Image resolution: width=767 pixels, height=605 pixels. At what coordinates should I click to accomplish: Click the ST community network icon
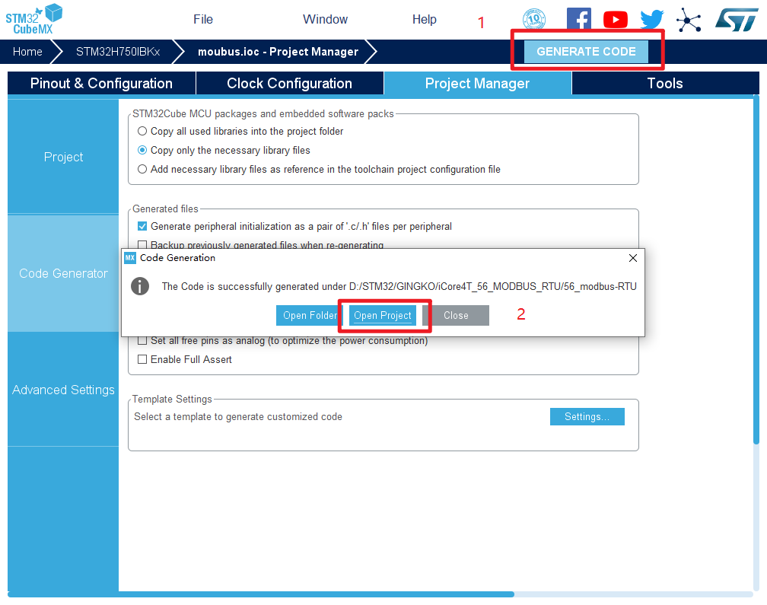[x=689, y=21]
